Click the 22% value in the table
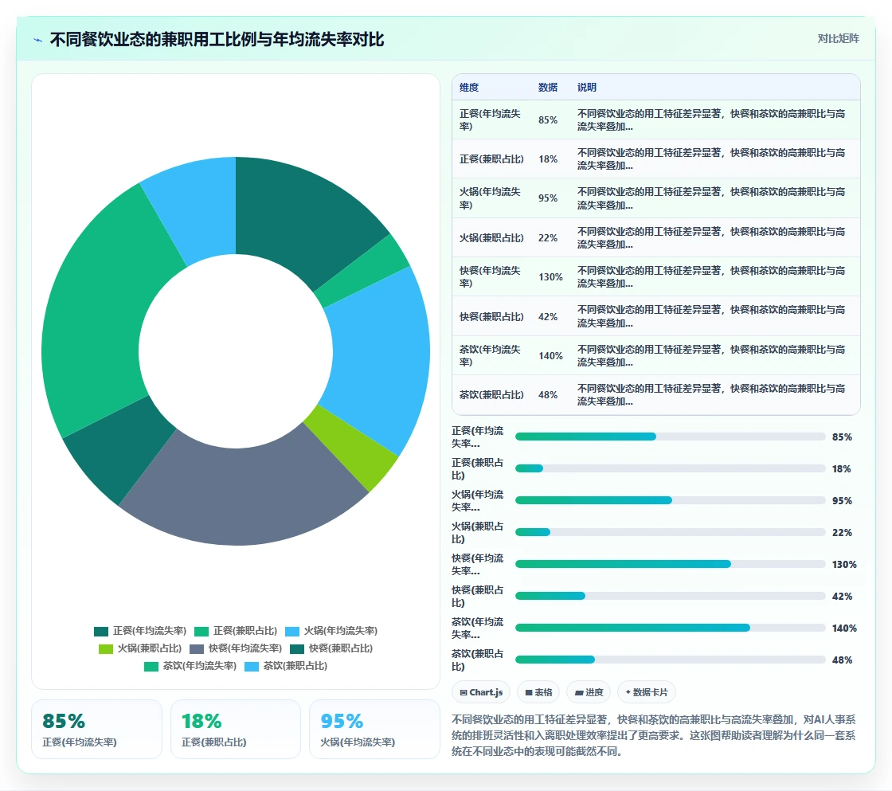The image size is (892, 791). (x=548, y=237)
